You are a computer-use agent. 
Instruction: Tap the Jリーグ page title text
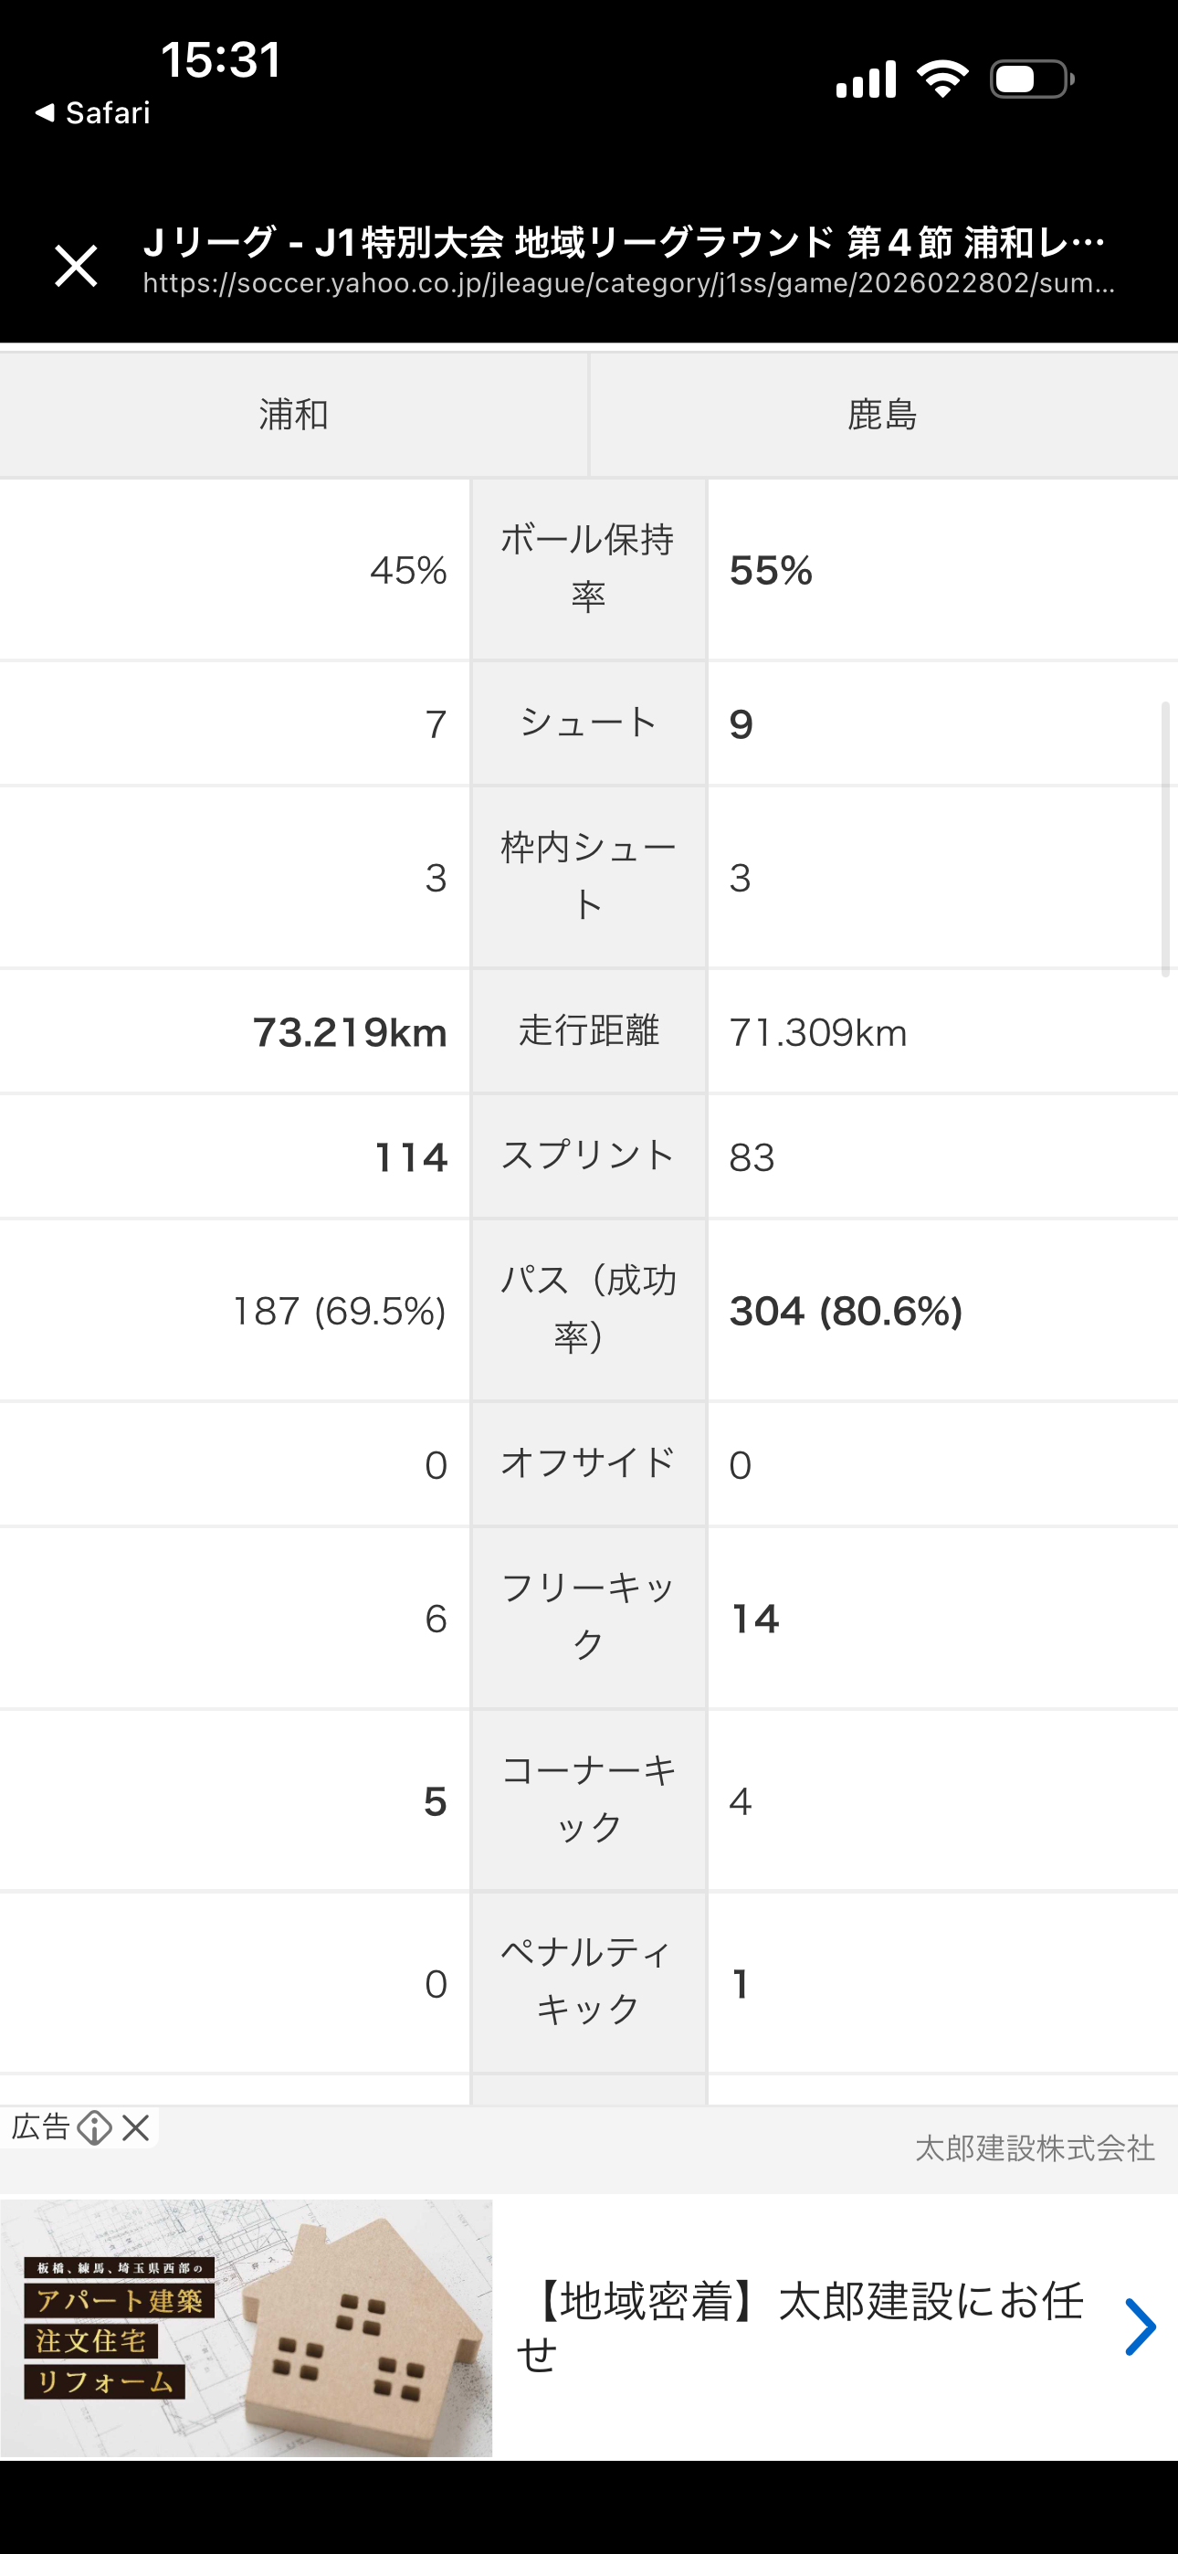click(623, 242)
